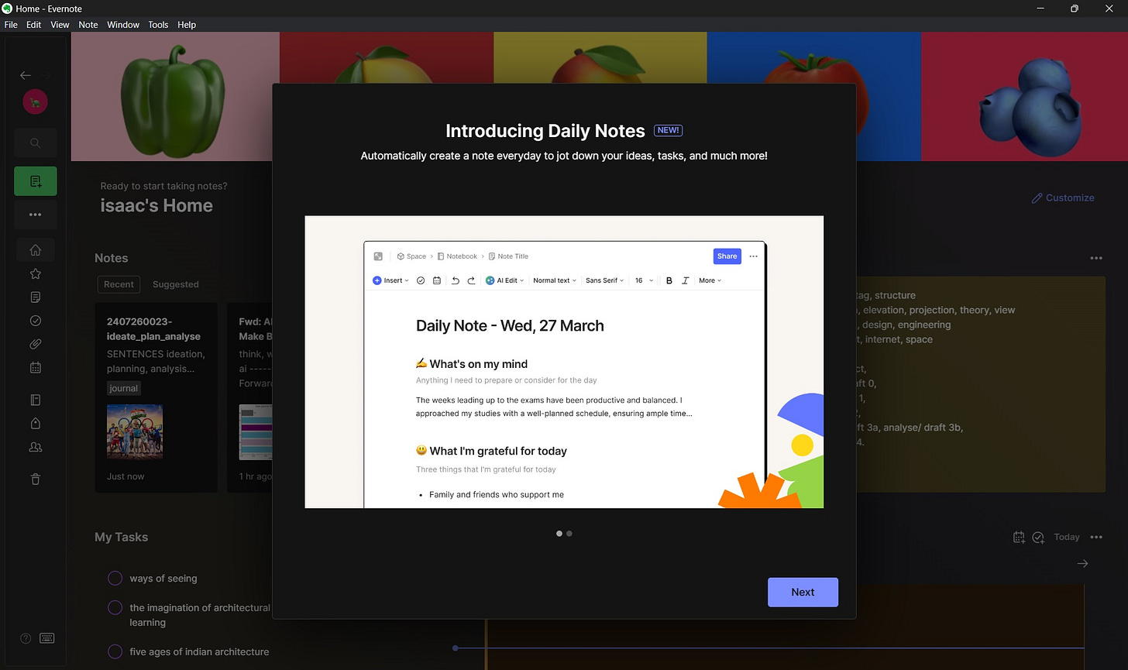
Task: Open the View menu
Action: 60,25
